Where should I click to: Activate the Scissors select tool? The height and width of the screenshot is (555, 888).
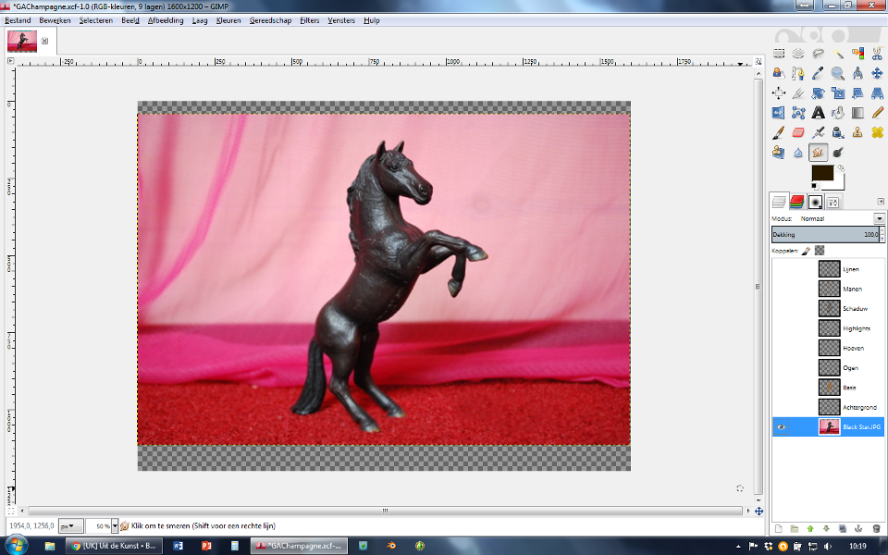(877, 54)
